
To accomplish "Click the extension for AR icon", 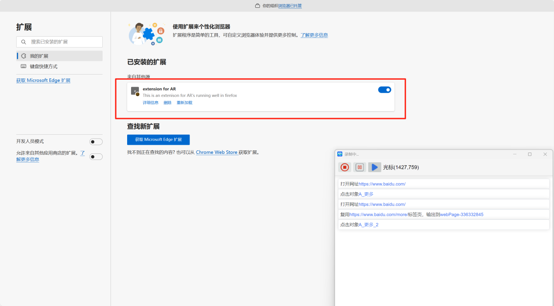I will [x=135, y=91].
